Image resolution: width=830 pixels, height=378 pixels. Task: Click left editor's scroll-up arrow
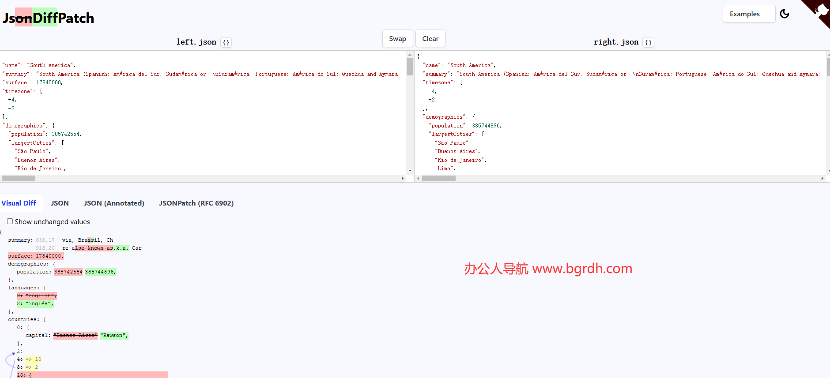[410, 55]
